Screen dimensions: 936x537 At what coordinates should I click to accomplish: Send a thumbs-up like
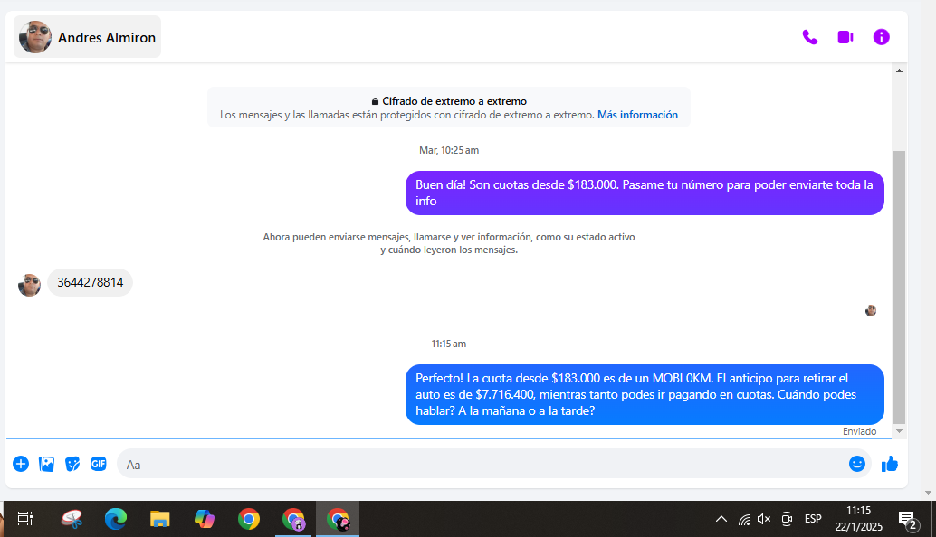(x=890, y=464)
